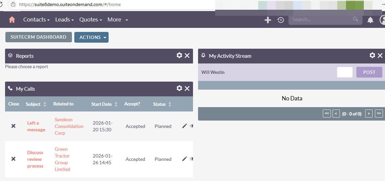Open the quick create plus icon
Screen dimensions: 385x181
click(268, 20)
